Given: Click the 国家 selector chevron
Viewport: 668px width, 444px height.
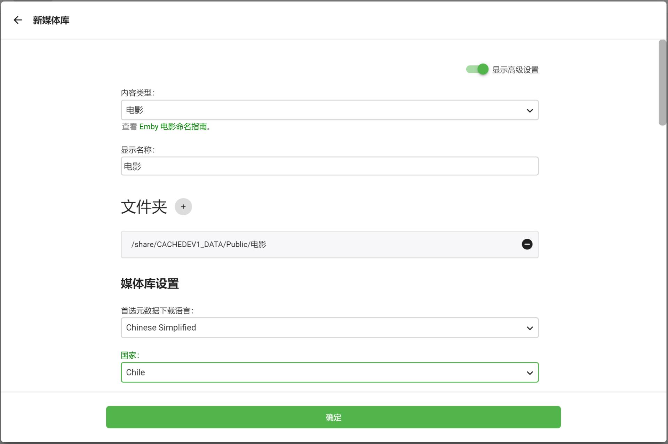Looking at the screenshot, I should tap(530, 372).
